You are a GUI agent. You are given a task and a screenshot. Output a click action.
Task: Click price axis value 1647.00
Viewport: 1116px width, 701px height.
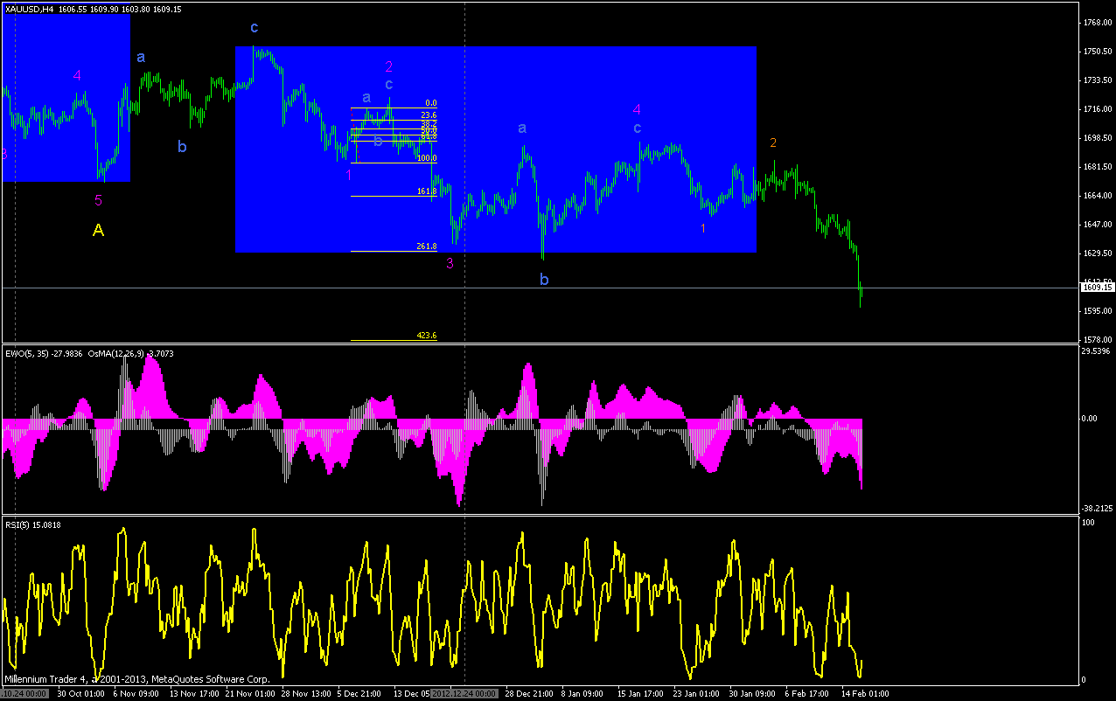pyautogui.click(x=1097, y=225)
